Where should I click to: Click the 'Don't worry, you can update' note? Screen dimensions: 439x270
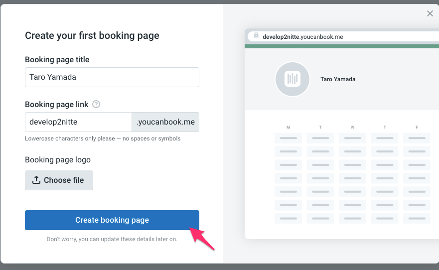[112, 239]
